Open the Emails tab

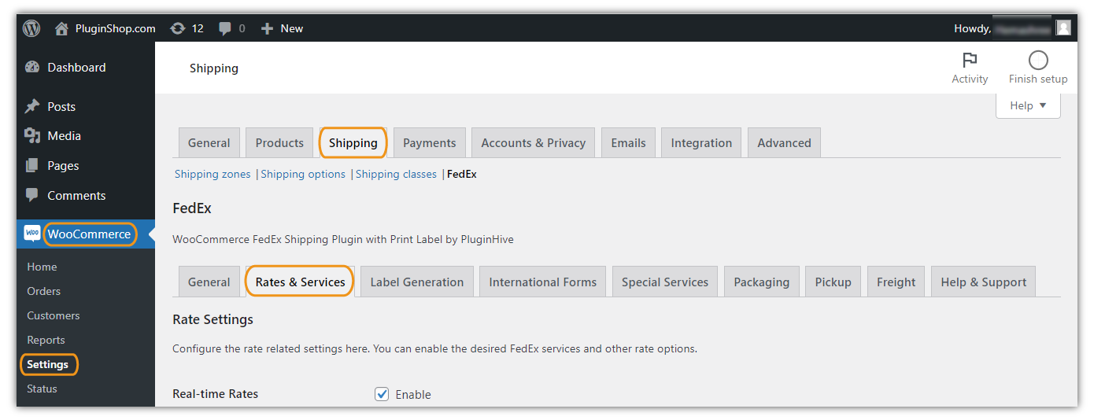628,142
